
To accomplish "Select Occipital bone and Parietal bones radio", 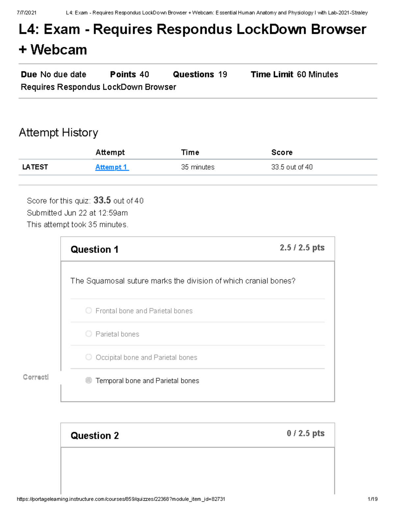I will (89, 357).
